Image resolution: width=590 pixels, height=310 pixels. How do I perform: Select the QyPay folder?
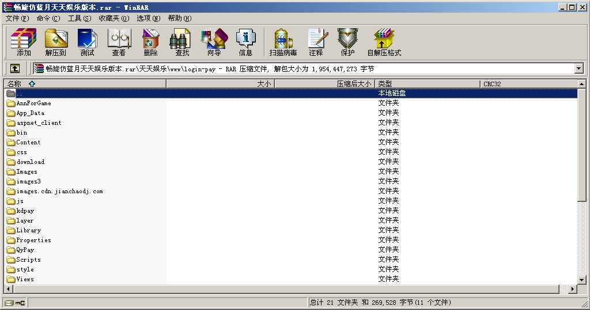pyautogui.click(x=20, y=250)
